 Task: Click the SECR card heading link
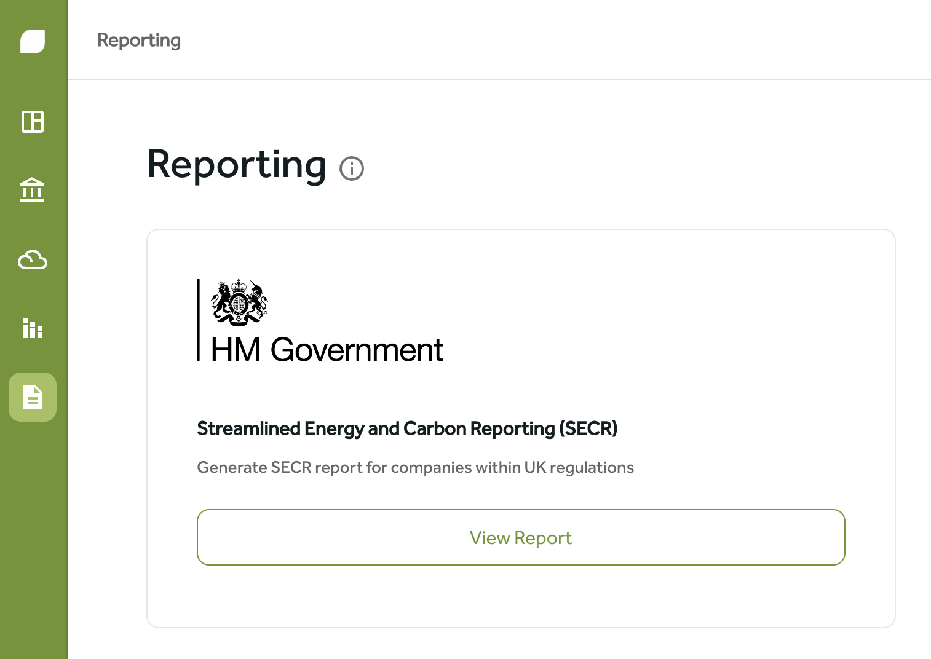(x=407, y=428)
